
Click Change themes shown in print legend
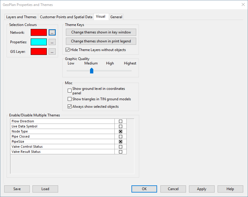pyautogui.click(x=101, y=41)
